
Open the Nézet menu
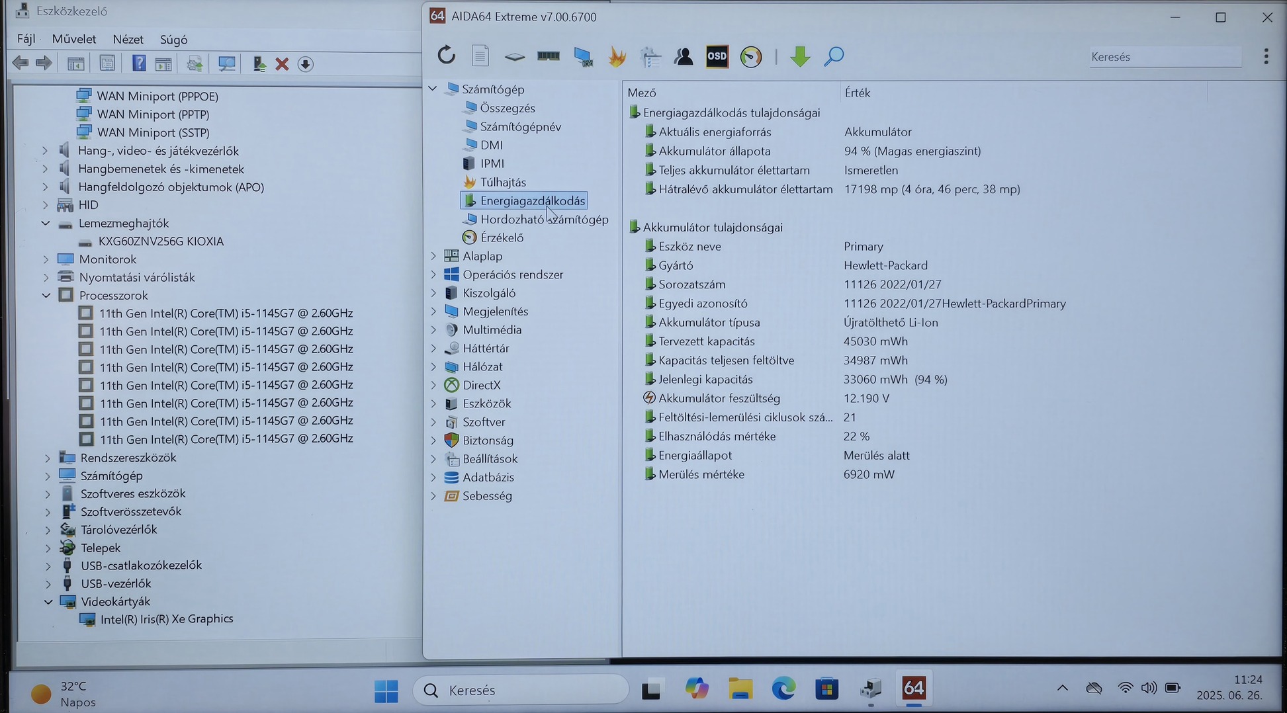pos(128,40)
